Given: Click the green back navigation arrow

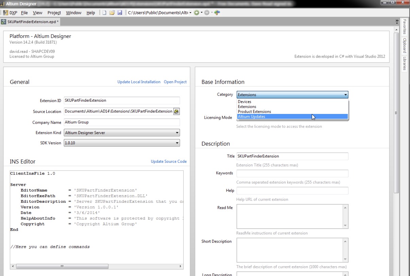Looking at the screenshot, I should tap(197, 13).
